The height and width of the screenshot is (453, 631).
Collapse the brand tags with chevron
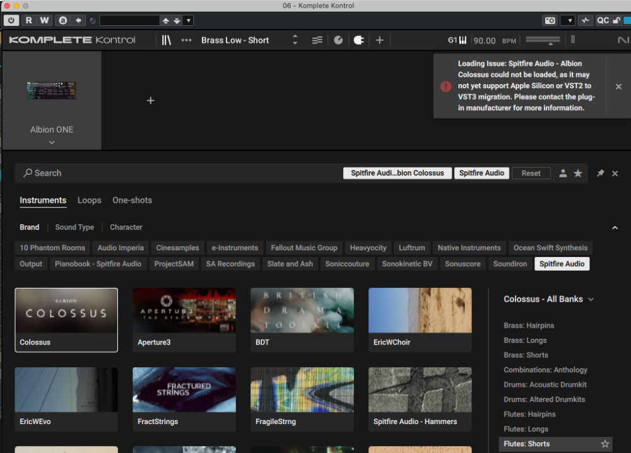pos(615,227)
